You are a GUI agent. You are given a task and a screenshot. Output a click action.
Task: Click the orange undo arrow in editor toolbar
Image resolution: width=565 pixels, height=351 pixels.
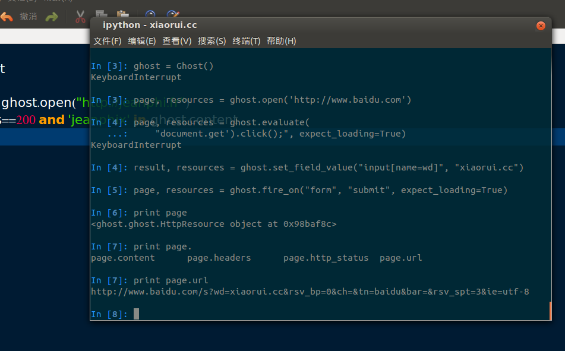(x=7, y=17)
